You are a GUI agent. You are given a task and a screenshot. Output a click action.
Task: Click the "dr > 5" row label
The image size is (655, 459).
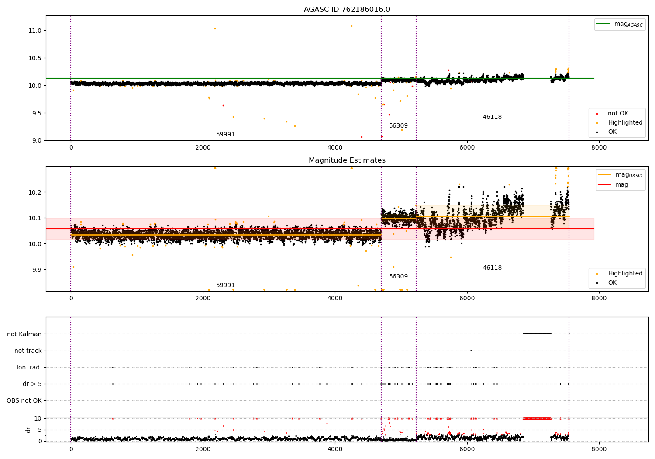(x=32, y=384)
